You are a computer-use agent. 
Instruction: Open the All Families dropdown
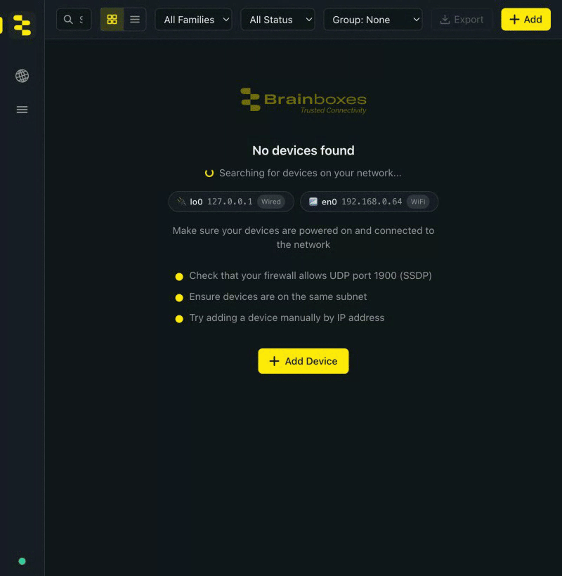point(194,20)
